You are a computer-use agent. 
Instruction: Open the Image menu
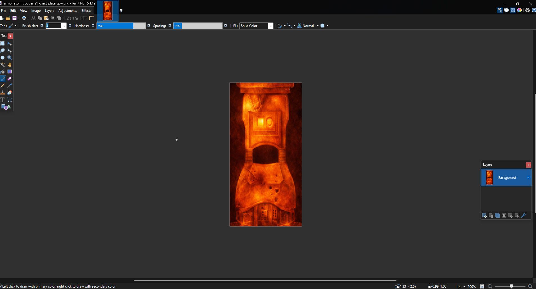(x=36, y=10)
